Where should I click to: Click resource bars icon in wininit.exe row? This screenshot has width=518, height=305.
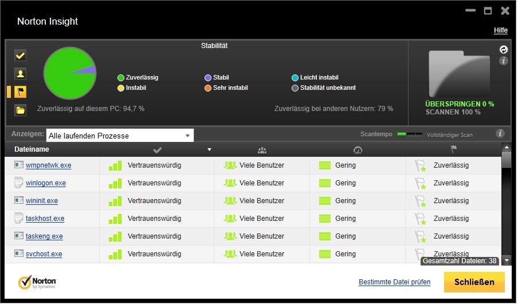325,201
